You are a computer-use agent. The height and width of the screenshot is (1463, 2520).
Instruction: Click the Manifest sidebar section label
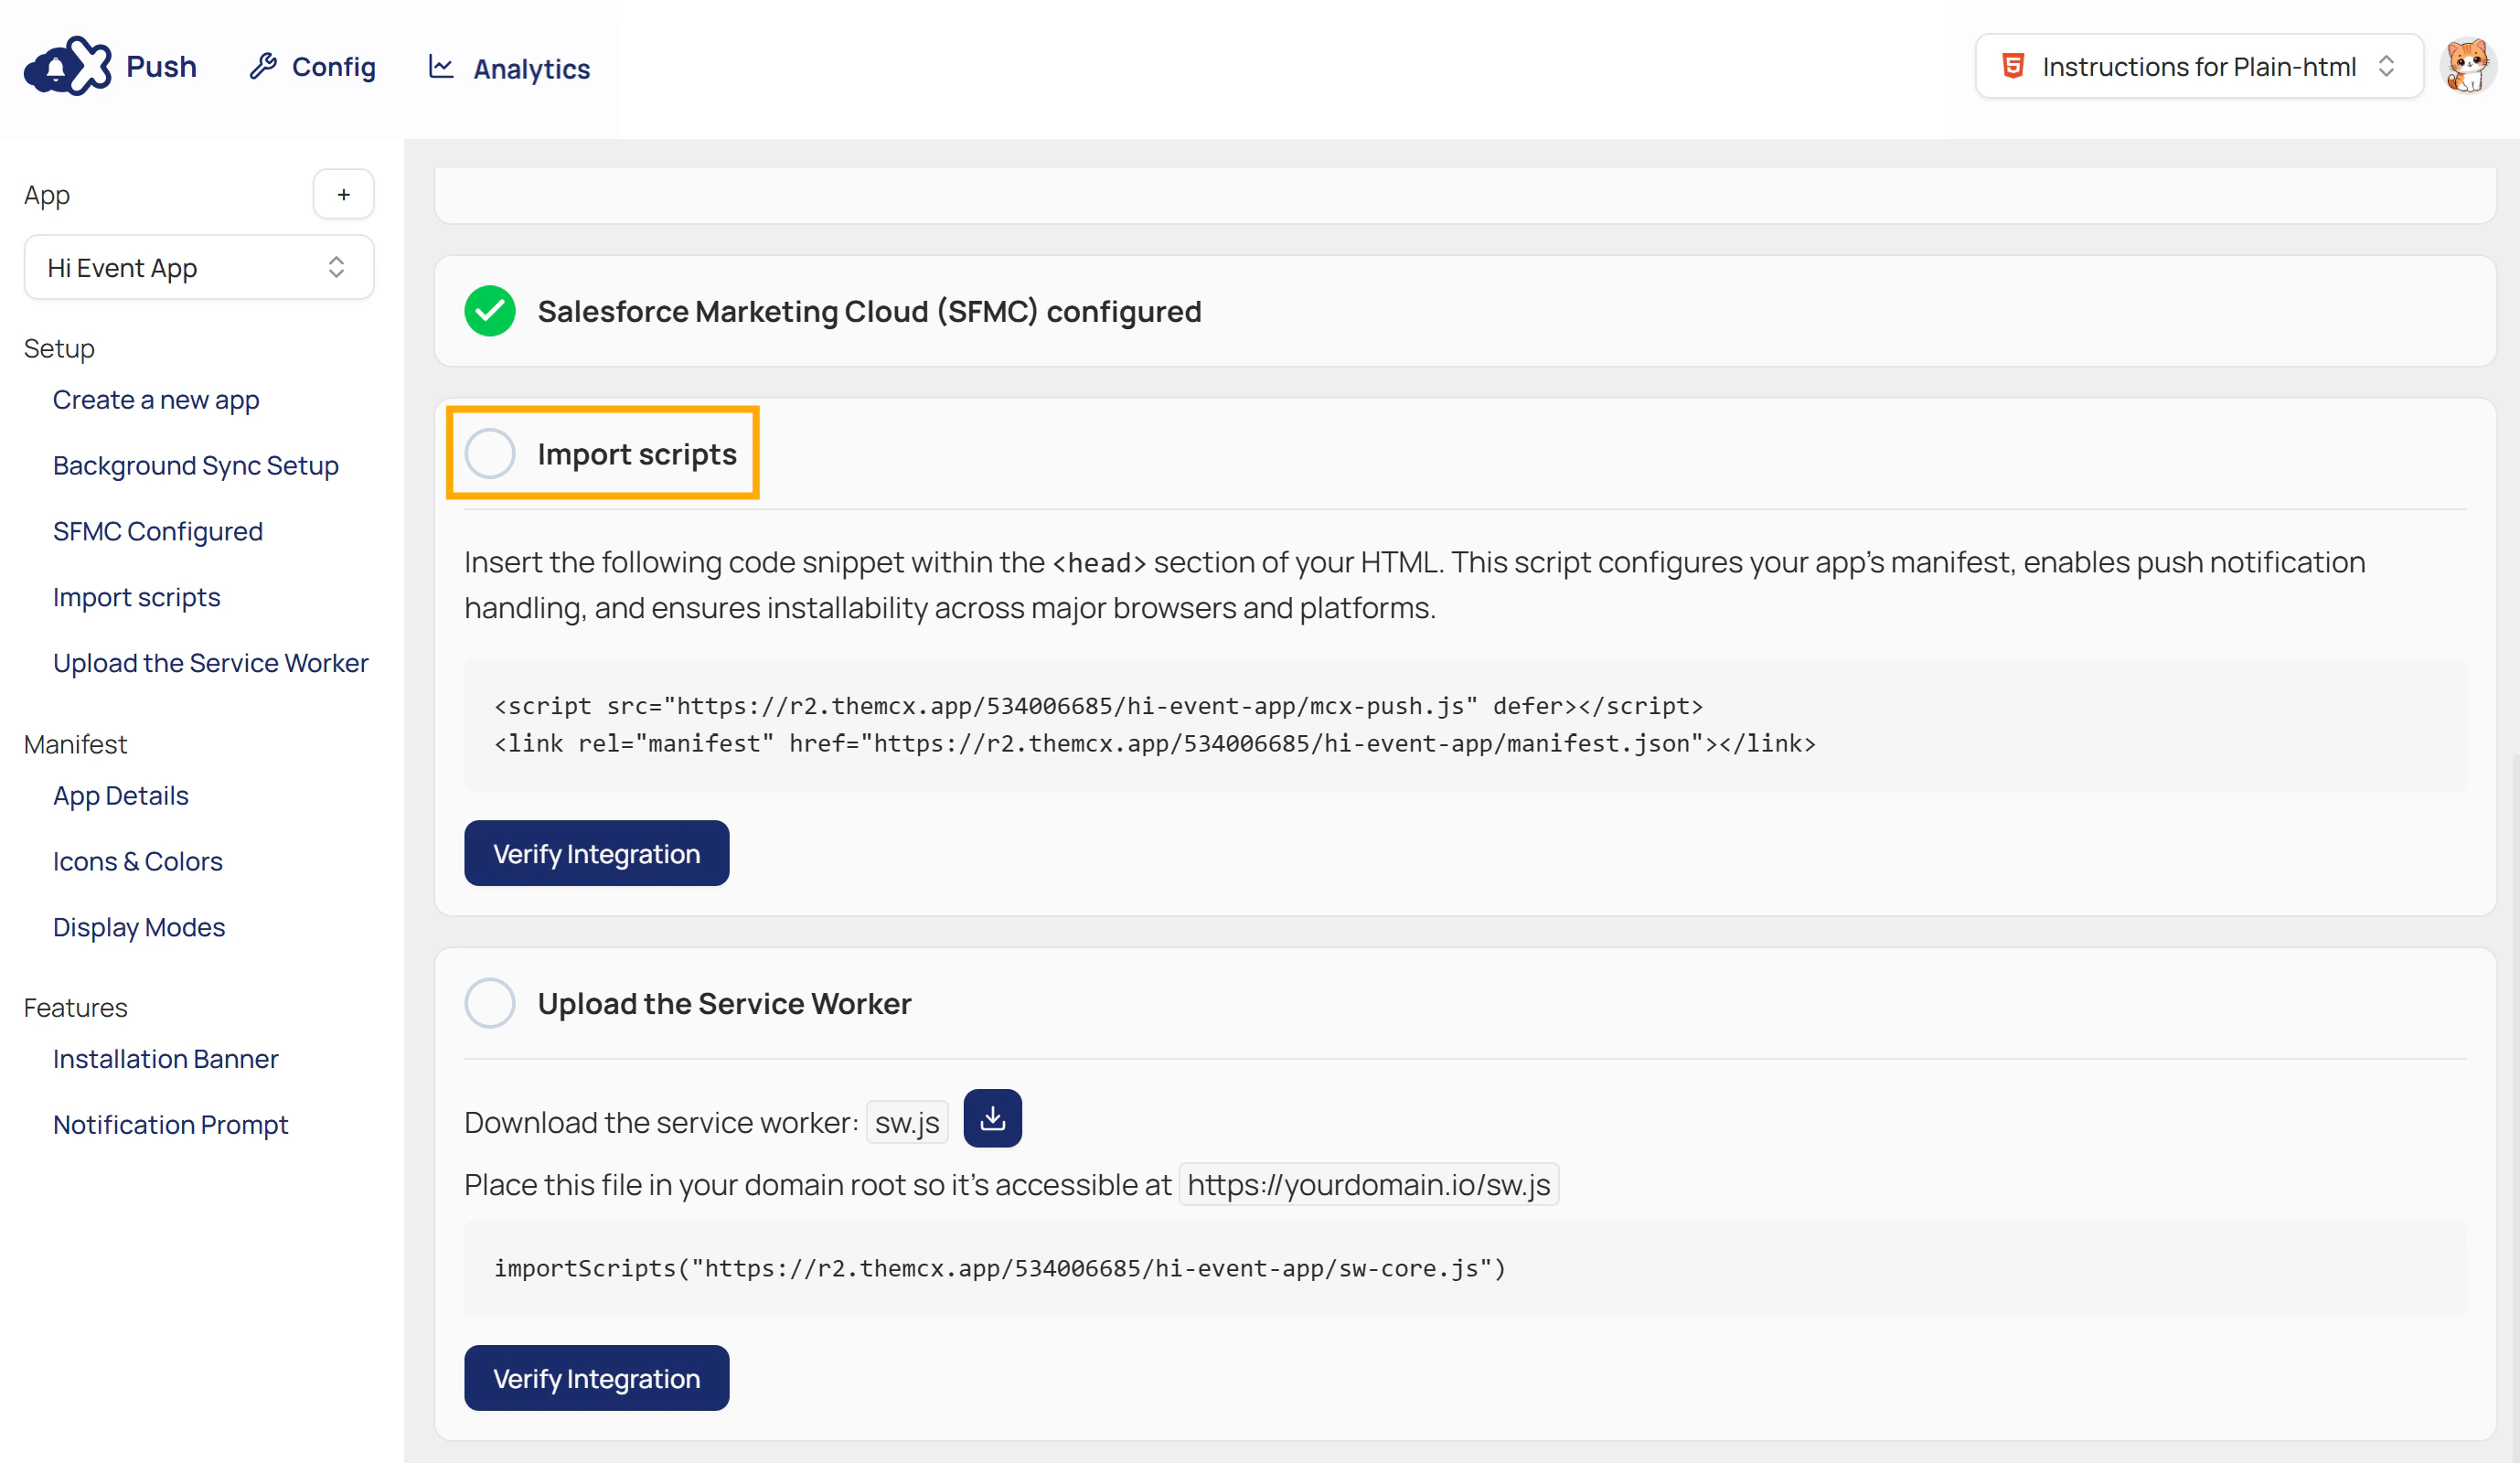(75, 745)
